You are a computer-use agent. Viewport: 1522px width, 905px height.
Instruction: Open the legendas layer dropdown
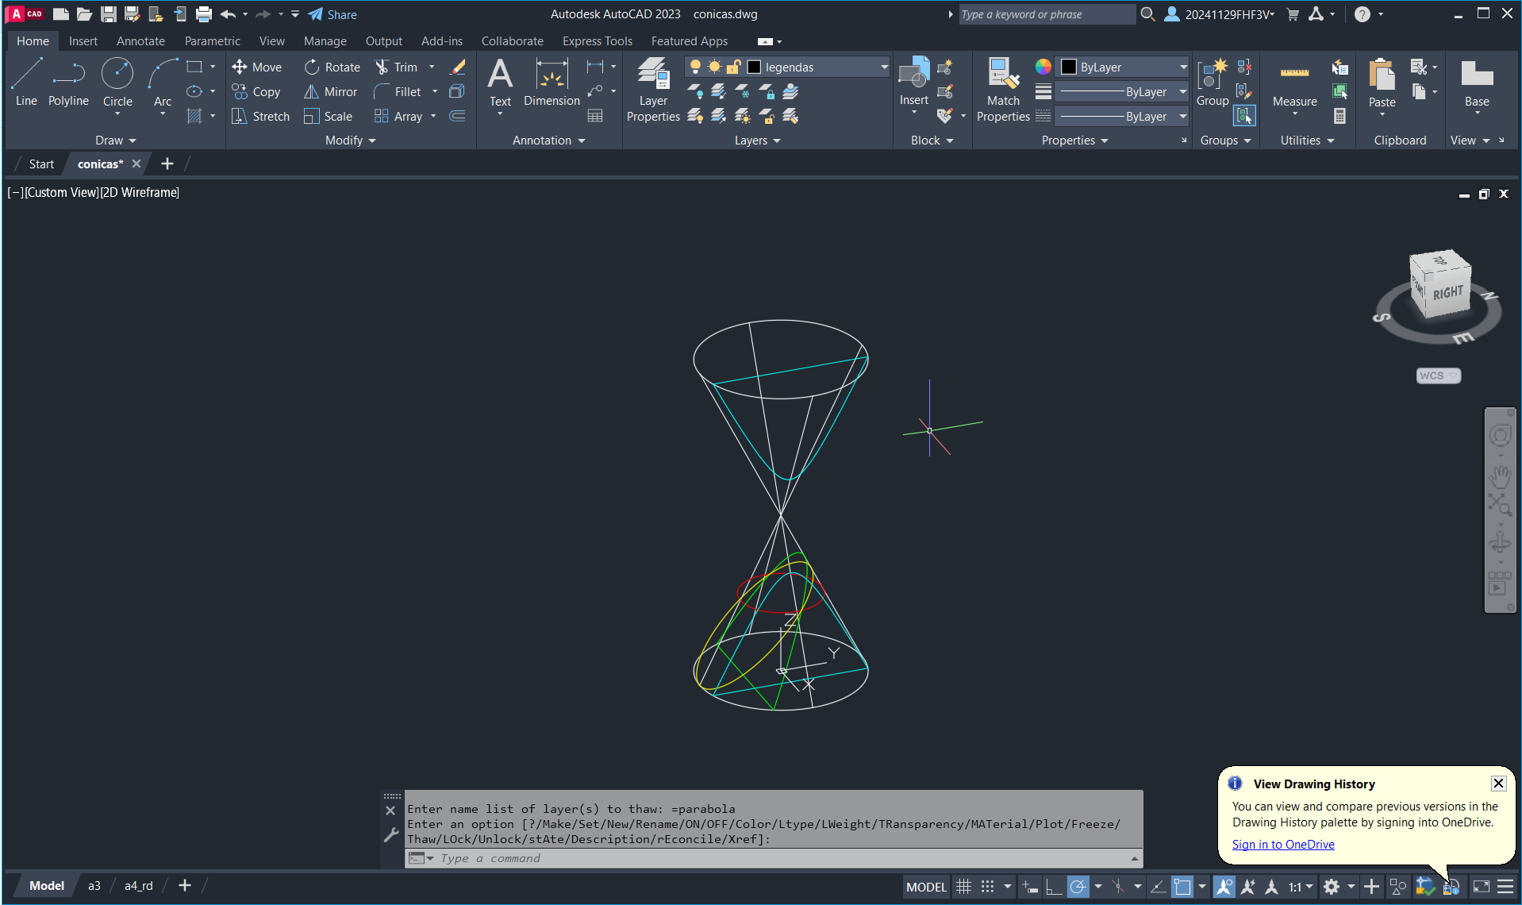[x=884, y=67]
